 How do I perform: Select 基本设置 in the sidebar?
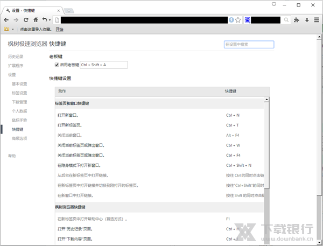(19, 83)
